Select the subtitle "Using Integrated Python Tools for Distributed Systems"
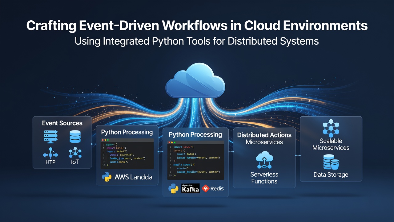The height and width of the screenshot is (222, 394). [197, 41]
